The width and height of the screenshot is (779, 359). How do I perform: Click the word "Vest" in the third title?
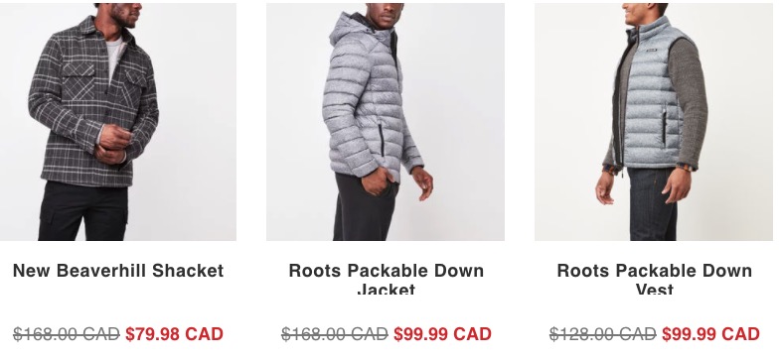point(654,289)
